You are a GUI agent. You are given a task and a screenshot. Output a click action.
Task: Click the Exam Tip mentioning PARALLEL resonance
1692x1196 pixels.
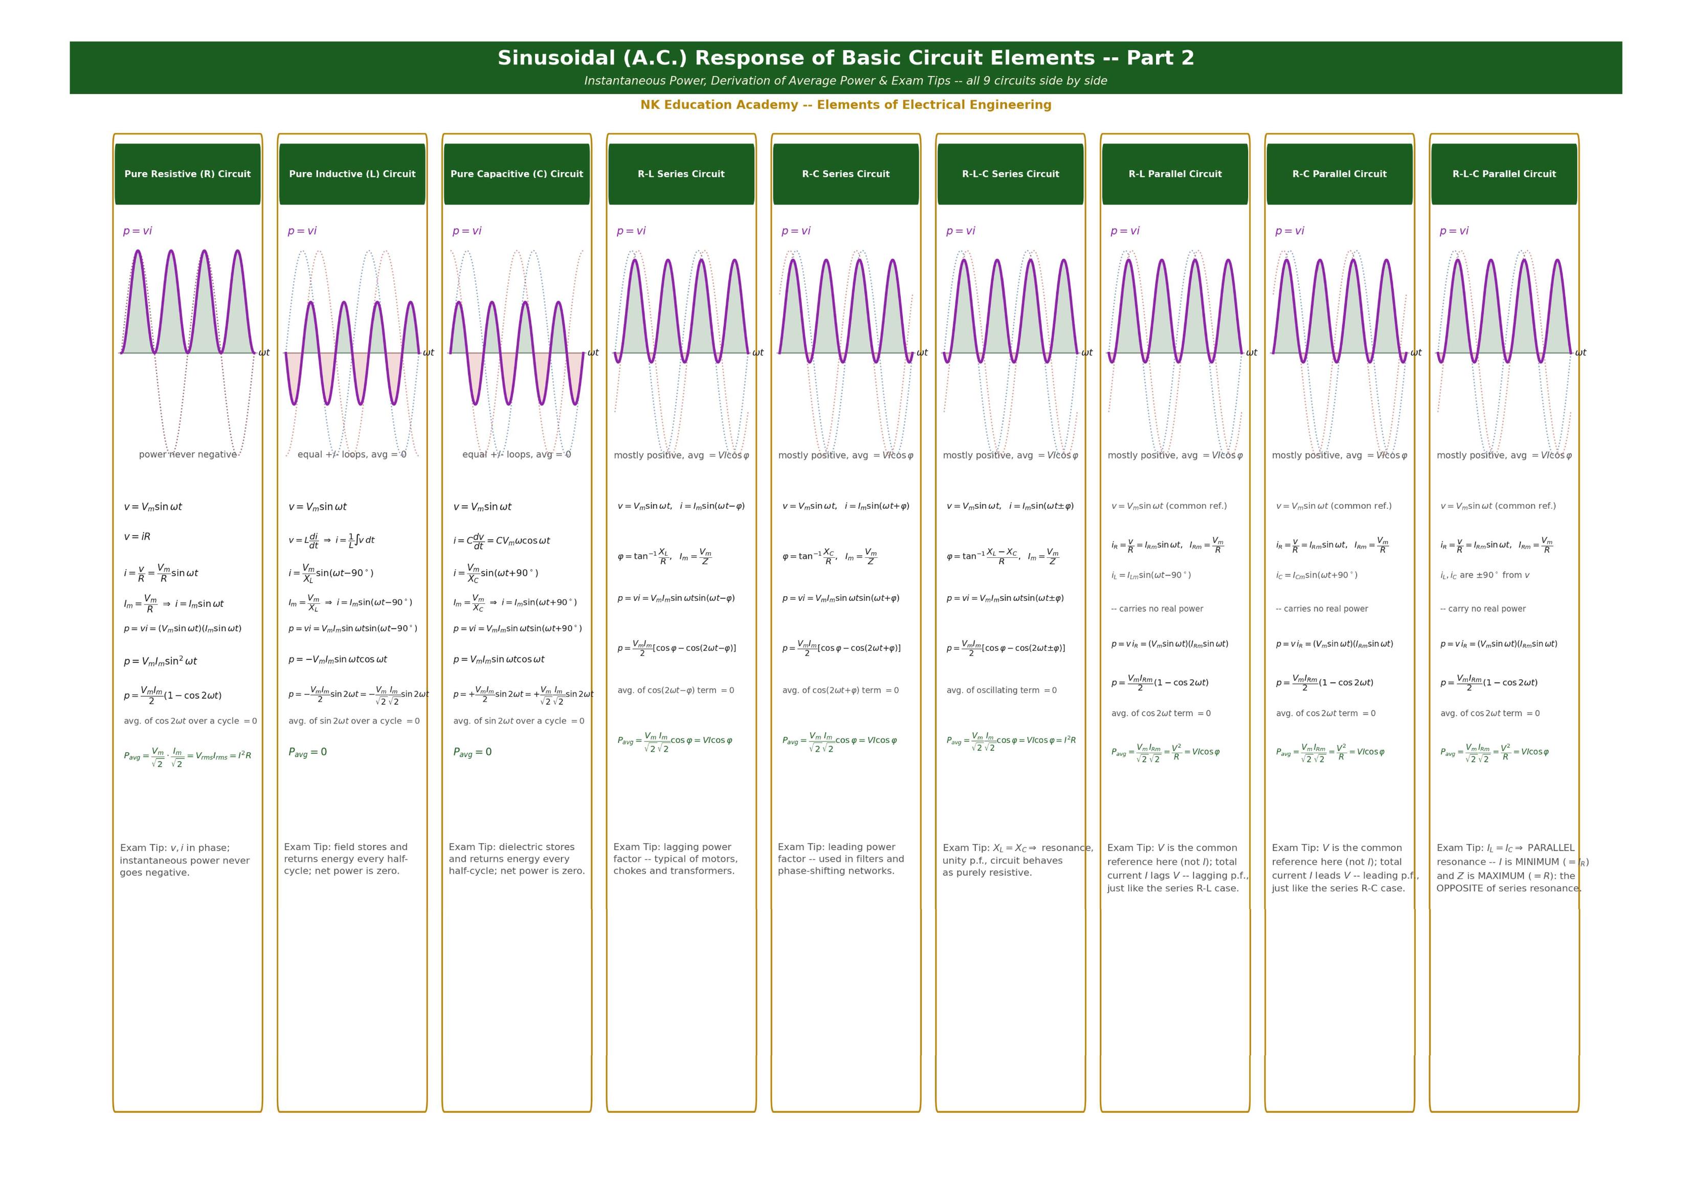click(1512, 868)
